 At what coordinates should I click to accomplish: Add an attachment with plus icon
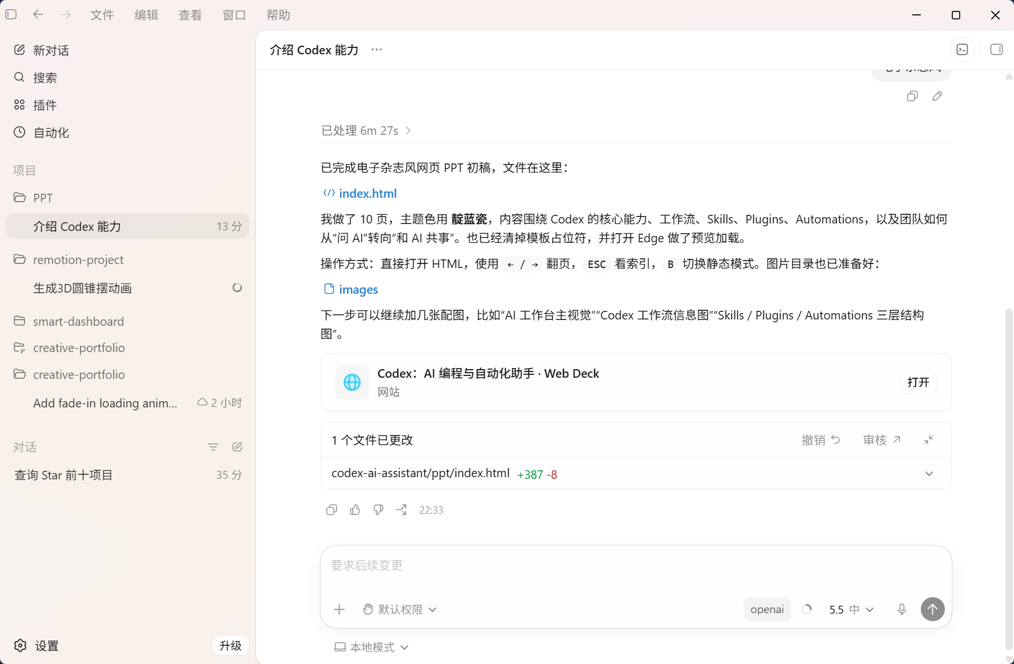(x=340, y=610)
